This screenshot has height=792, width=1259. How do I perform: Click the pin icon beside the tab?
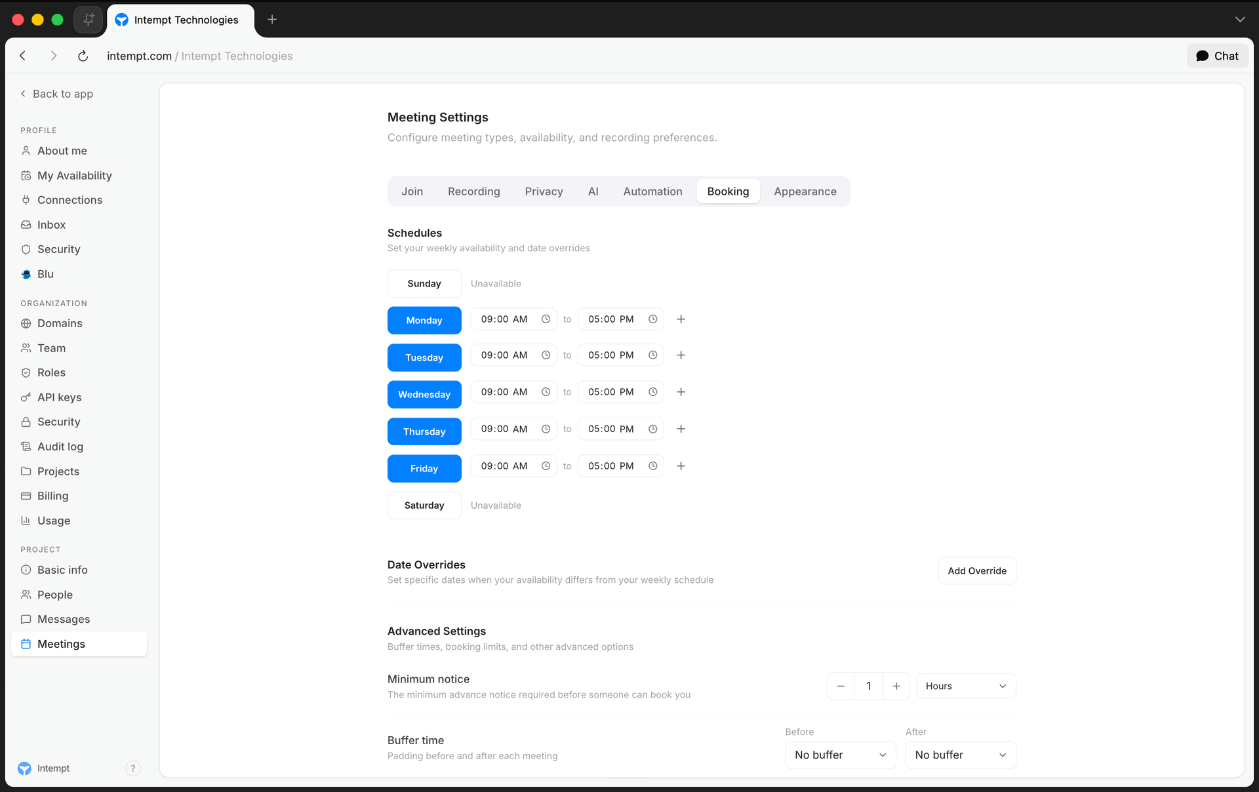coord(89,20)
